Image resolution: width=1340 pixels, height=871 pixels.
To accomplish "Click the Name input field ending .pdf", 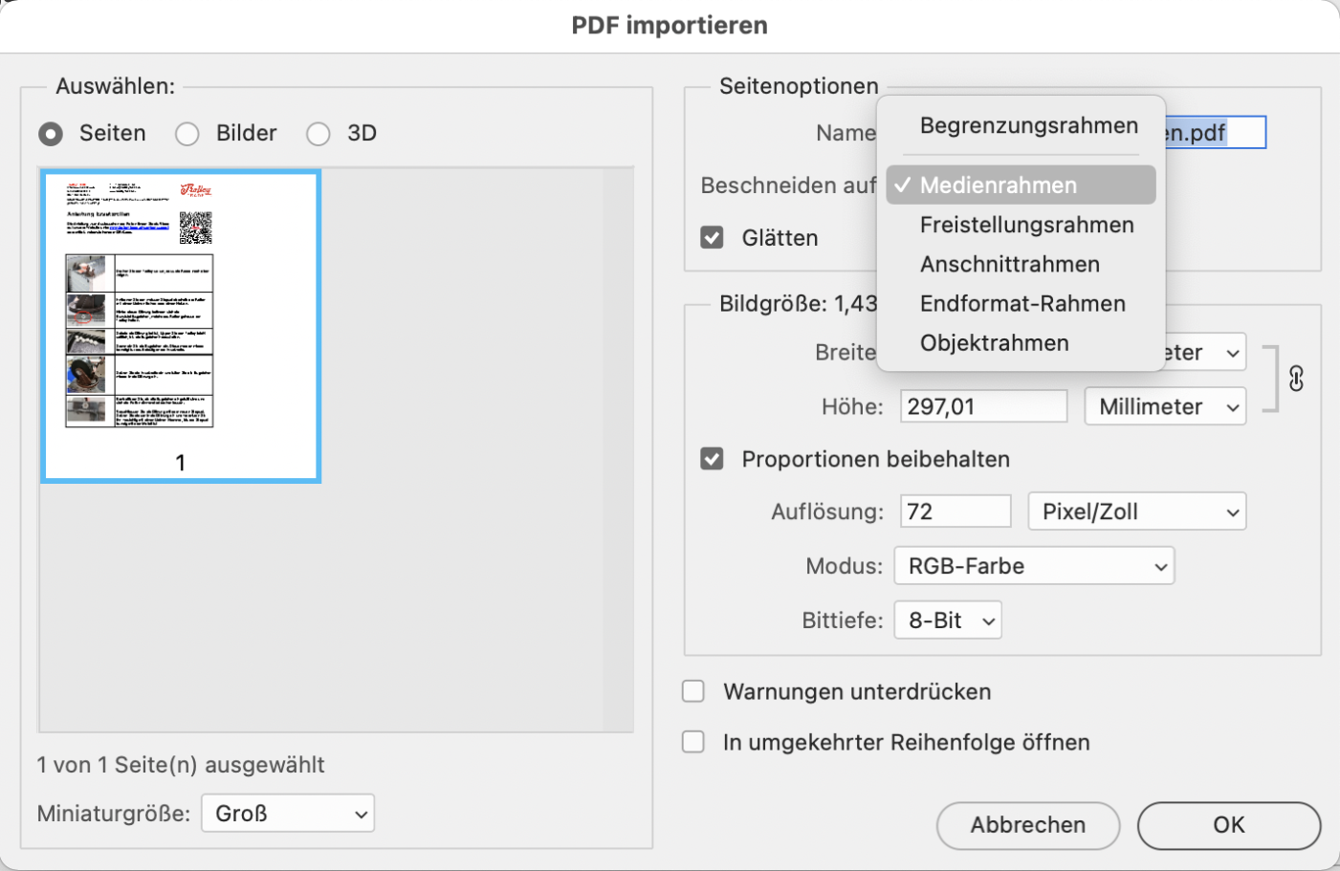I will coord(1216,133).
